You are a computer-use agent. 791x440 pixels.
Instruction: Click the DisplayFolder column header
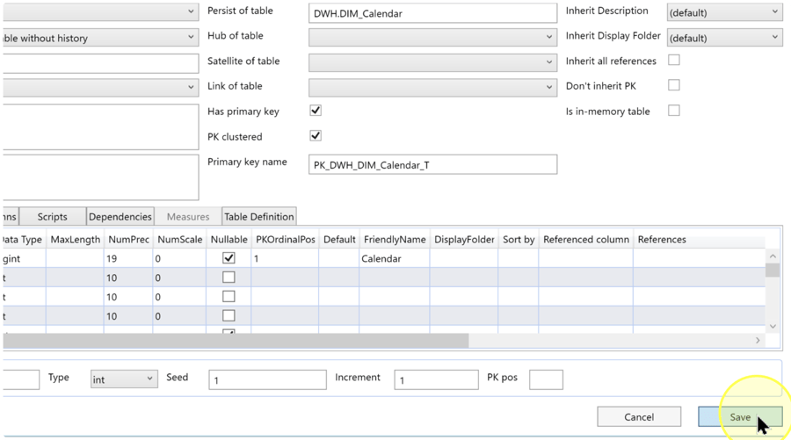pos(464,240)
